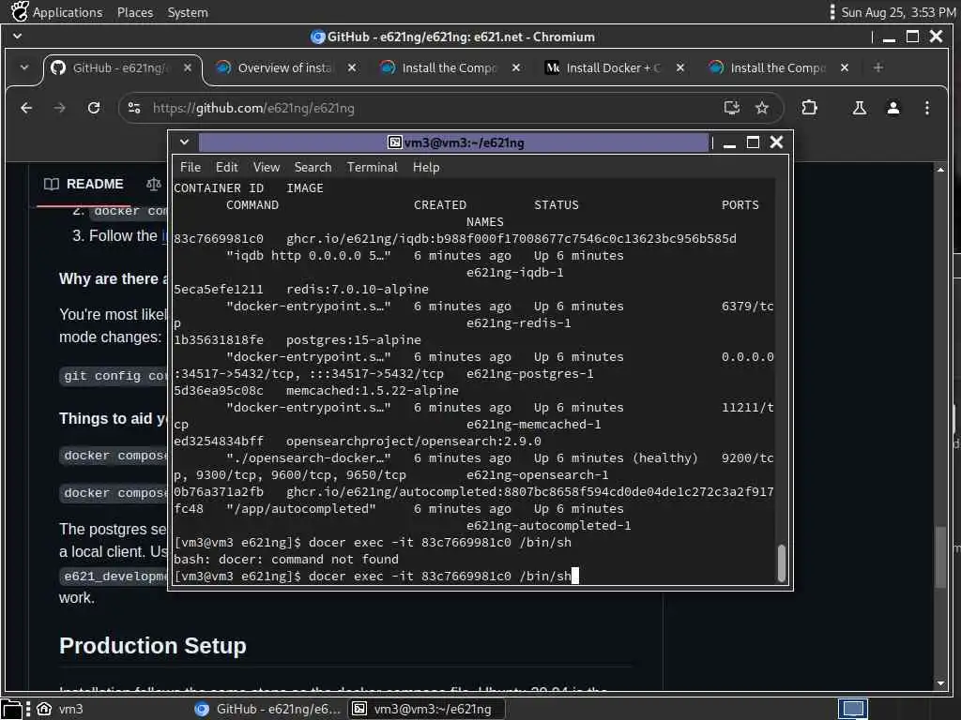Open the terminal Search menu
The width and height of the screenshot is (961, 720).
[x=313, y=167]
